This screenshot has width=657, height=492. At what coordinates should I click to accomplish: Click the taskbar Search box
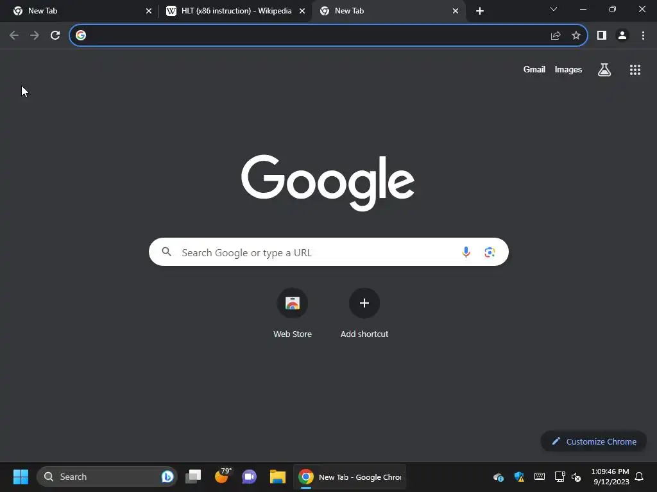pos(107,477)
